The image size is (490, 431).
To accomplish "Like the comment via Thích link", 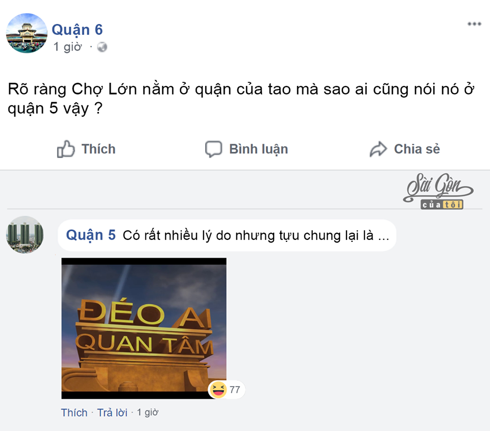I will click(x=74, y=413).
